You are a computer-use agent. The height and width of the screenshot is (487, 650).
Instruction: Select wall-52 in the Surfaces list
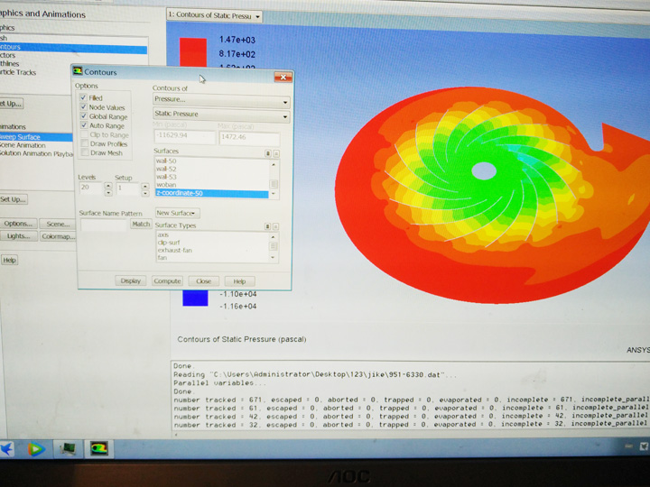point(166,169)
